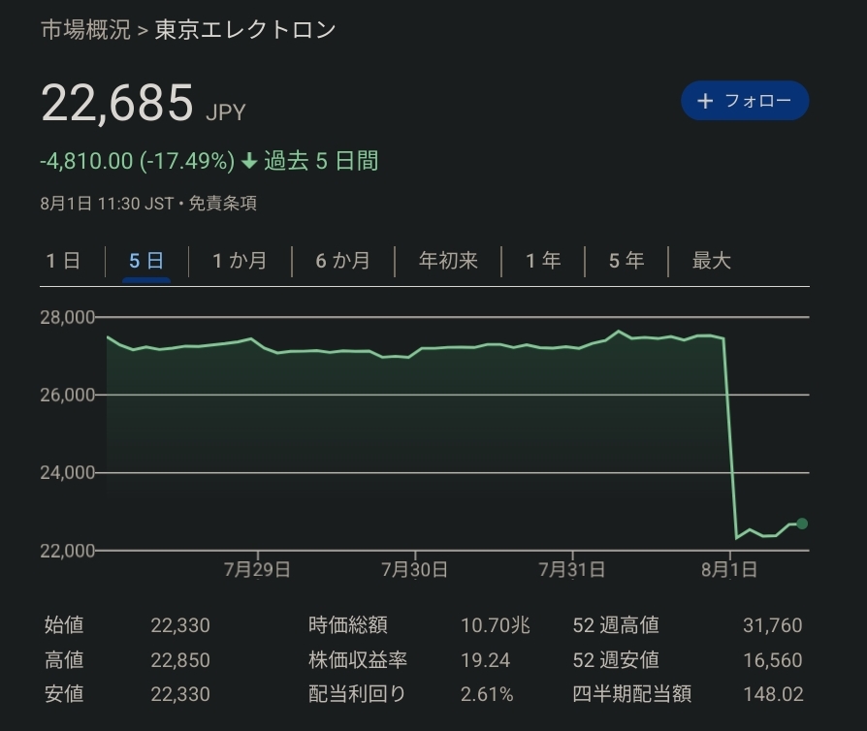Select the 最大 maximum range tab
The image size is (867, 731).
pyautogui.click(x=712, y=261)
